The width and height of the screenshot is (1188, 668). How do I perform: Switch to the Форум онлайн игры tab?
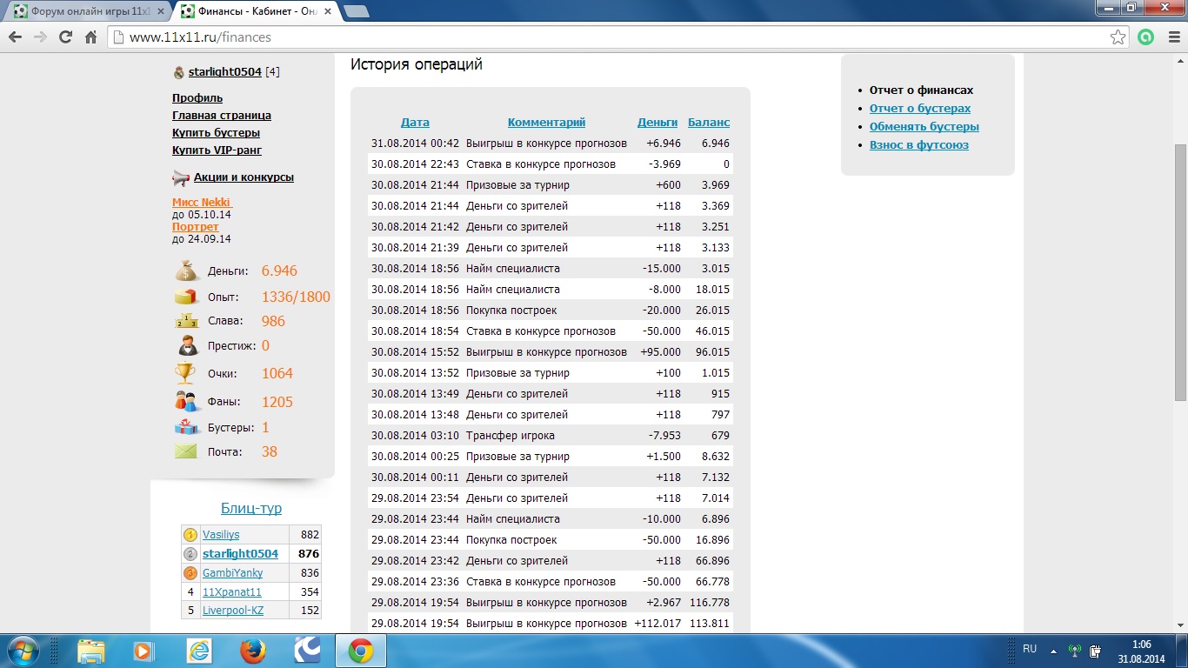click(87, 11)
